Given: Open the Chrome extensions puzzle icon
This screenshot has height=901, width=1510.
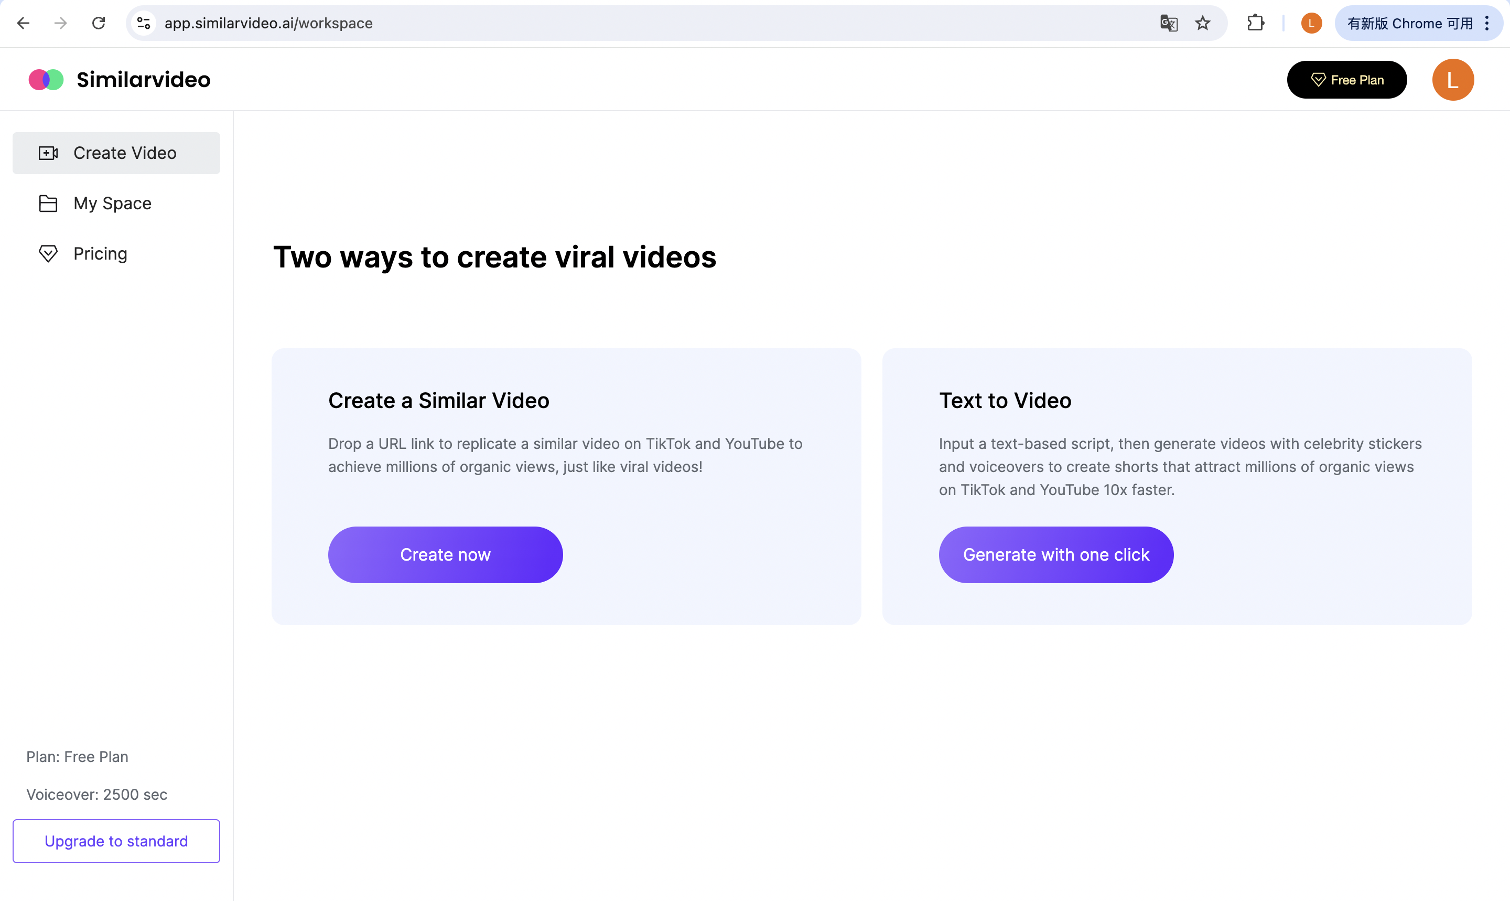Looking at the screenshot, I should point(1256,23).
